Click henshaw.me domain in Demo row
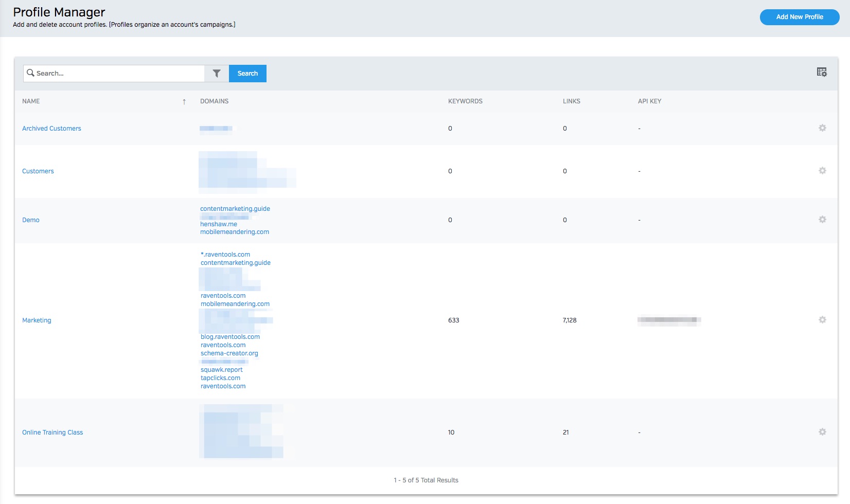The height and width of the screenshot is (504, 850). coord(219,224)
